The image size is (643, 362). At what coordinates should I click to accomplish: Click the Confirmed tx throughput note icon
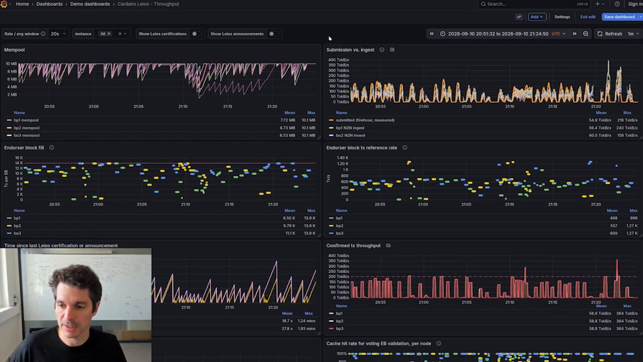click(388, 246)
